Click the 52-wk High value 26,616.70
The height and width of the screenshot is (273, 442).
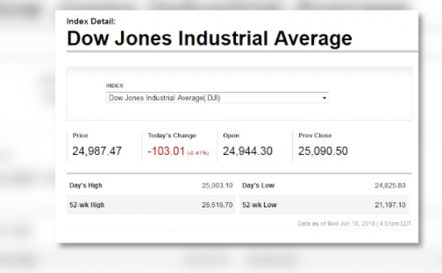coord(217,205)
